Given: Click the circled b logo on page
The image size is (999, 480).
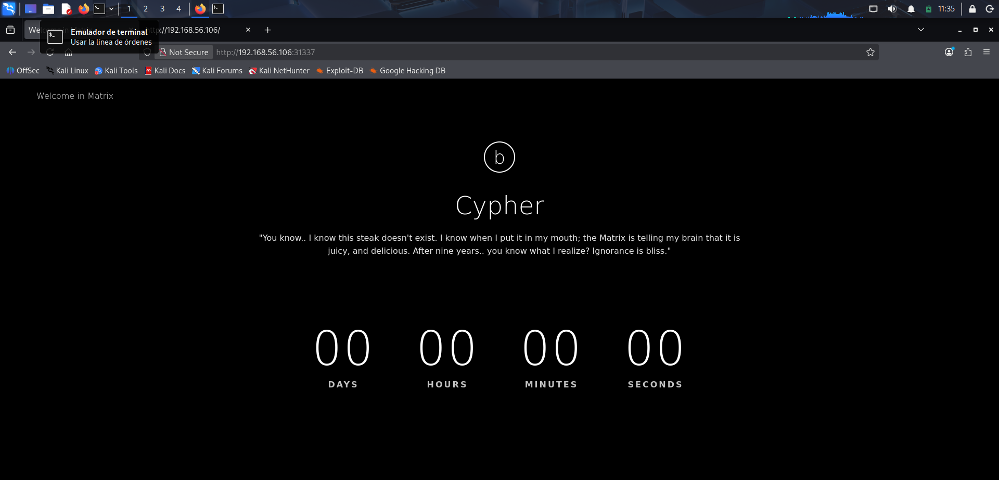Looking at the screenshot, I should 499,157.
